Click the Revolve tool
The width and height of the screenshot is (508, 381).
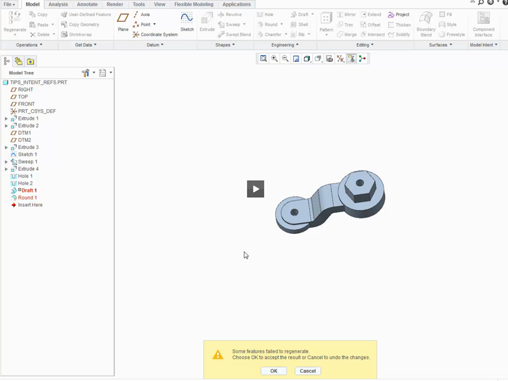point(230,15)
